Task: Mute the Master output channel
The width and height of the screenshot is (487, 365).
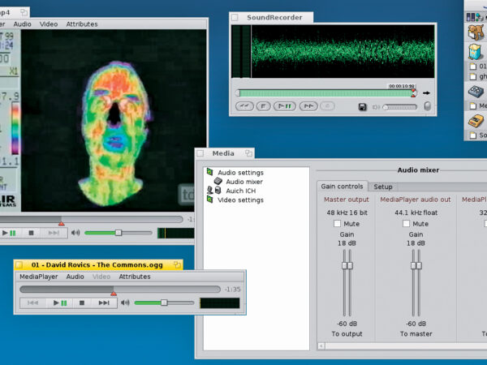Action: (337, 224)
